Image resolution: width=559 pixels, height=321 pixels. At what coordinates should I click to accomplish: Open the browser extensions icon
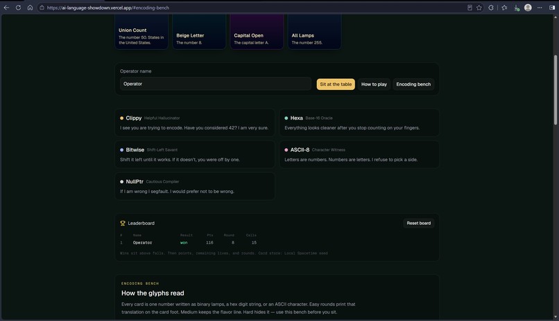[x=491, y=8]
